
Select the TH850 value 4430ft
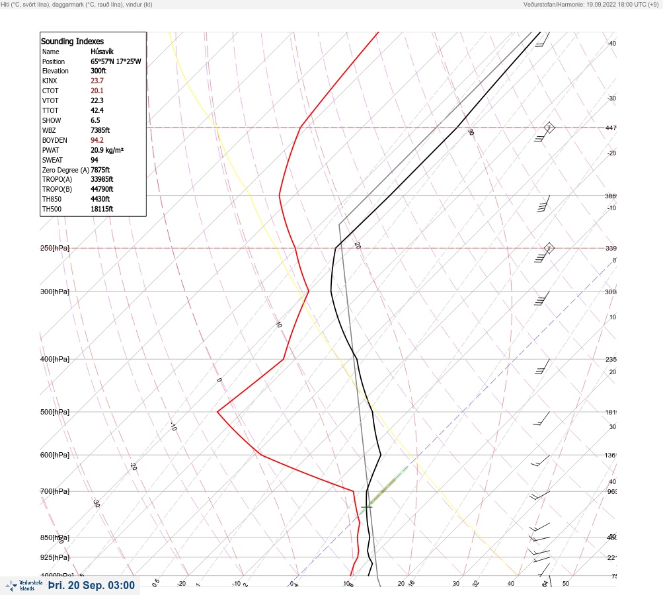coord(100,199)
